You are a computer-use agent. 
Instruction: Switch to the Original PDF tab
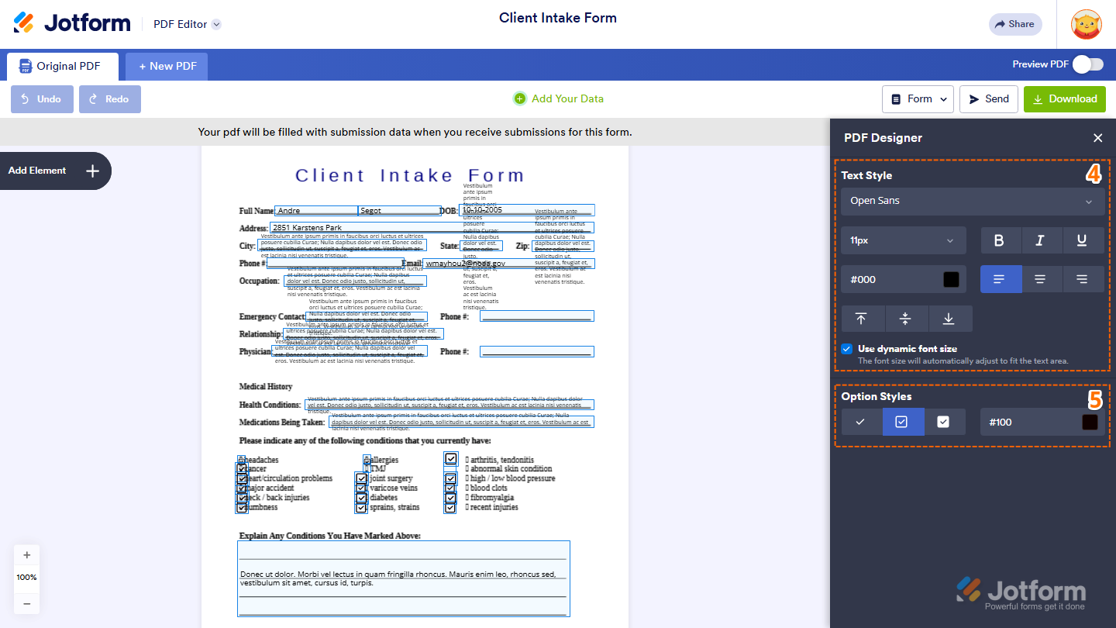tap(63, 66)
